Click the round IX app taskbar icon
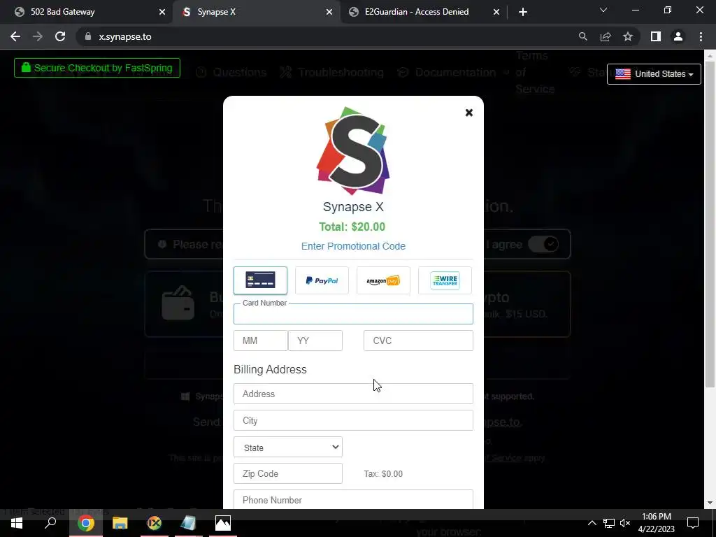The width and height of the screenshot is (716, 537). coord(155,523)
